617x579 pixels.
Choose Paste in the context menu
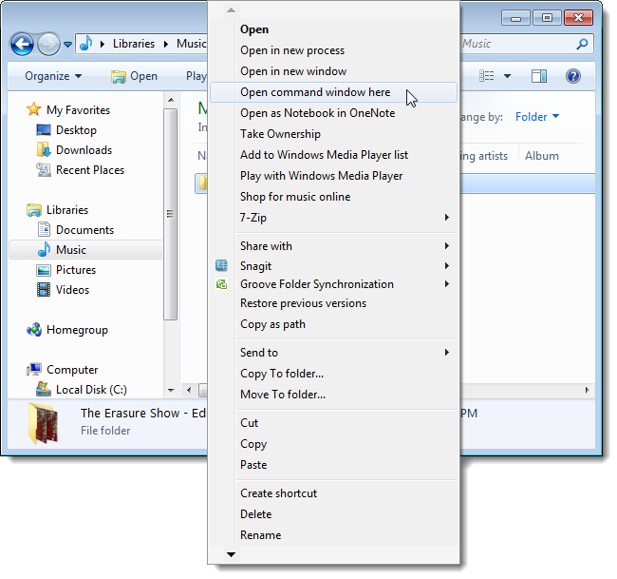click(x=334, y=465)
